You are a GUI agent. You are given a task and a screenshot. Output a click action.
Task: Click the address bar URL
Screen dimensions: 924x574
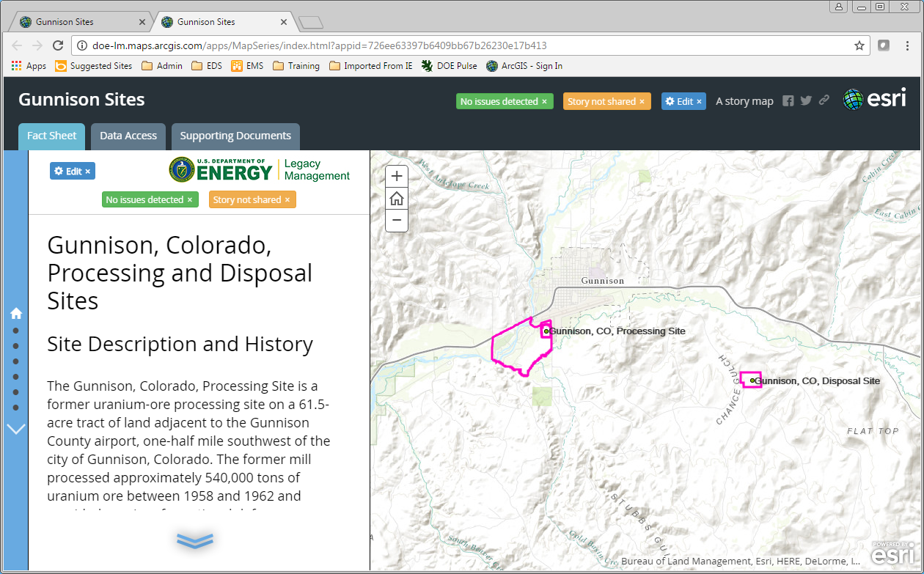pyautogui.click(x=319, y=45)
